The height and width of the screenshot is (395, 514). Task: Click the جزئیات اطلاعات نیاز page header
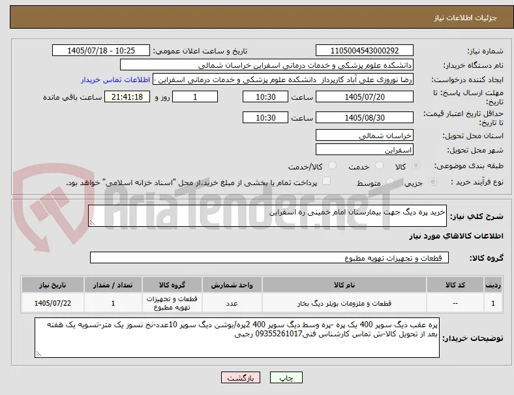point(466,18)
